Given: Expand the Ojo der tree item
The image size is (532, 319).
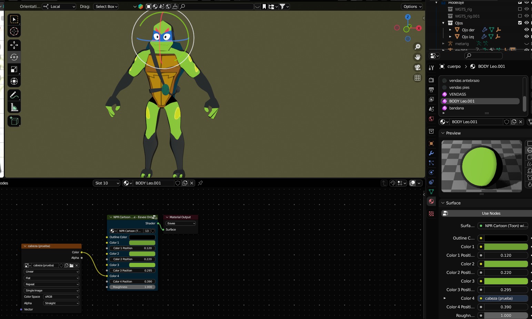Looking at the screenshot, I should 450,30.
